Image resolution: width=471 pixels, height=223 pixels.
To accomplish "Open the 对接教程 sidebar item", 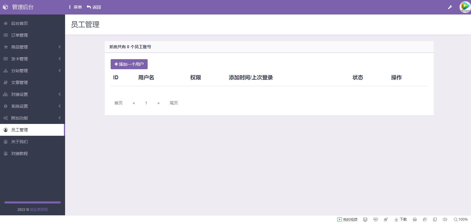I will (20, 153).
